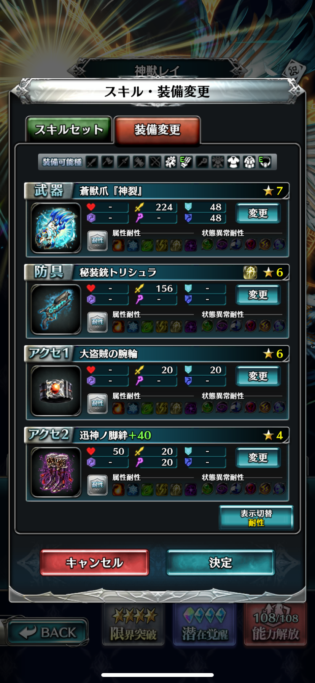Select the 装備変更 tab
Screen dimensions: 315x683
pyautogui.click(x=157, y=130)
